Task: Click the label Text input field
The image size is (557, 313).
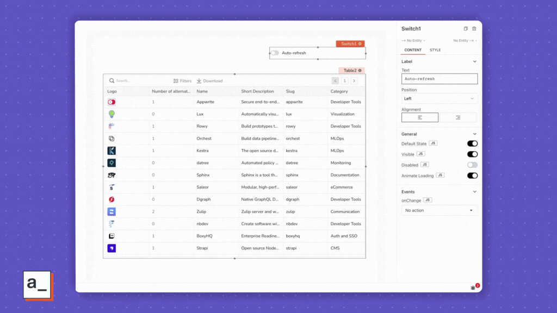Action: click(439, 79)
